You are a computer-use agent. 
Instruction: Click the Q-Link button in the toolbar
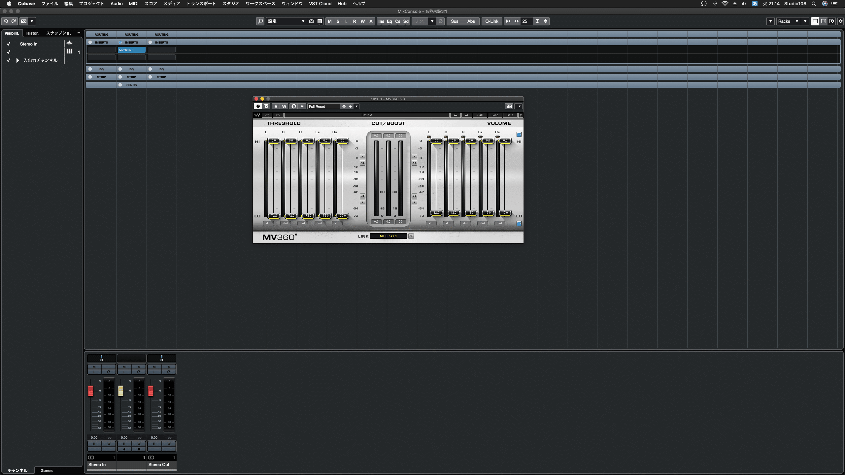[x=491, y=21]
